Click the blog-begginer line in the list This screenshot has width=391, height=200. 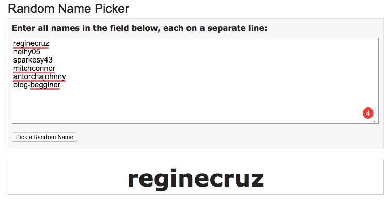coord(37,85)
